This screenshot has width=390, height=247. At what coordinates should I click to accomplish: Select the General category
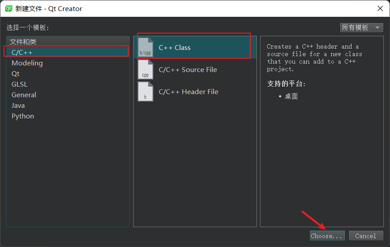[68, 95]
